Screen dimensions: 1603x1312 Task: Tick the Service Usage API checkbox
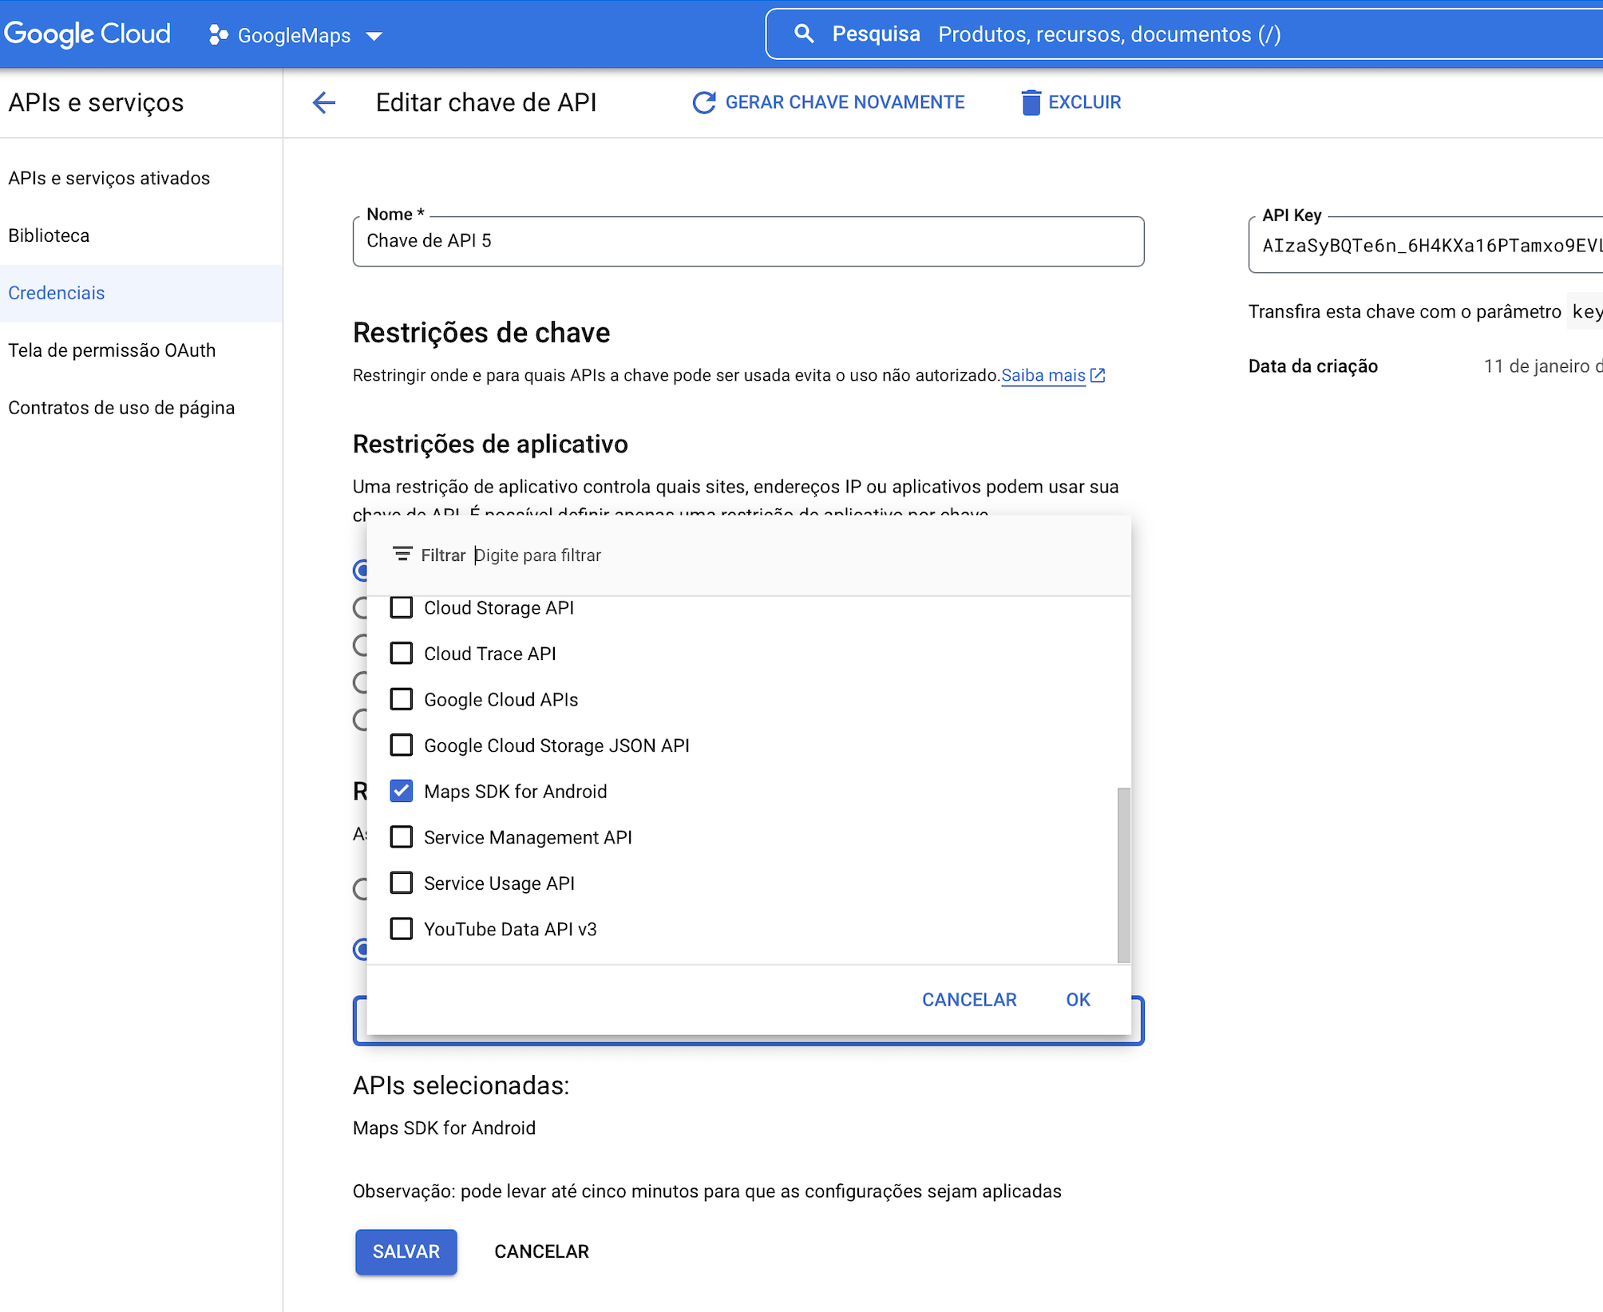(402, 883)
